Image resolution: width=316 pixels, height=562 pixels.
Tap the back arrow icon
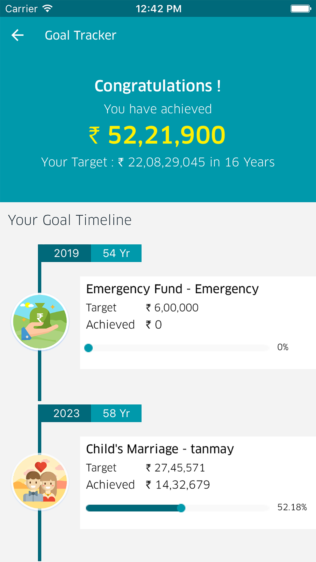(x=18, y=35)
